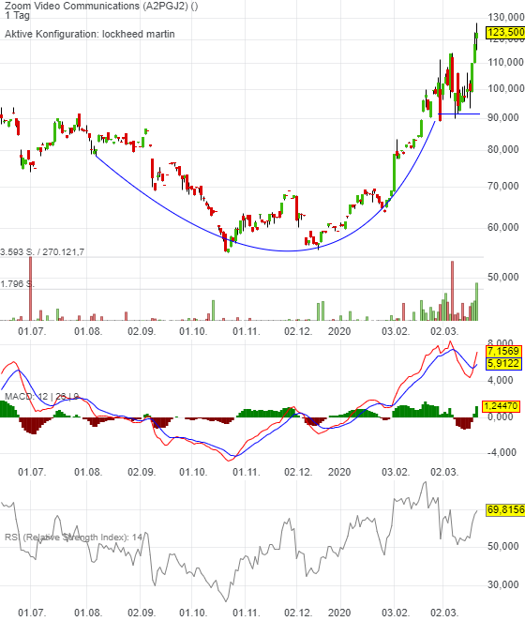525x621 pixels.
Task: Click the 2020 date under the volume panel
Action: coord(339,331)
